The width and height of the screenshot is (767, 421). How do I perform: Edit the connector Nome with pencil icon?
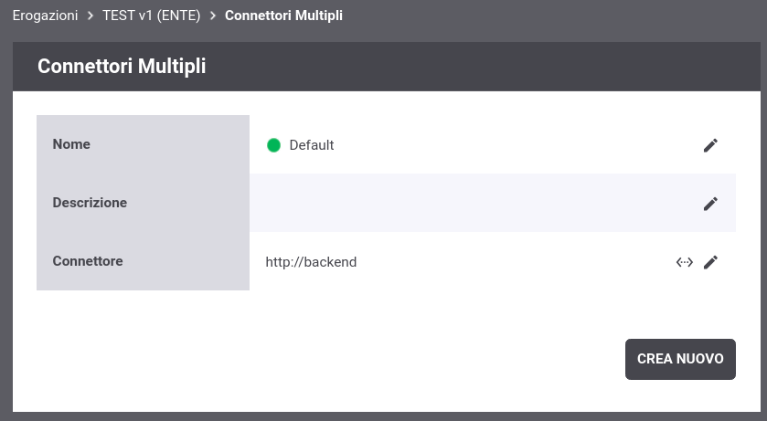click(710, 145)
